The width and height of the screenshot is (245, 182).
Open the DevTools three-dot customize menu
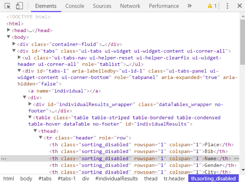(x=227, y=5)
